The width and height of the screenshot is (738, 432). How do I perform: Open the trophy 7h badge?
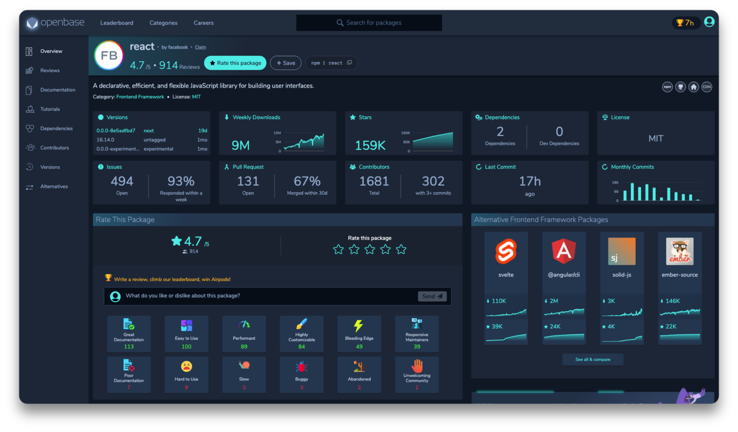pos(685,23)
